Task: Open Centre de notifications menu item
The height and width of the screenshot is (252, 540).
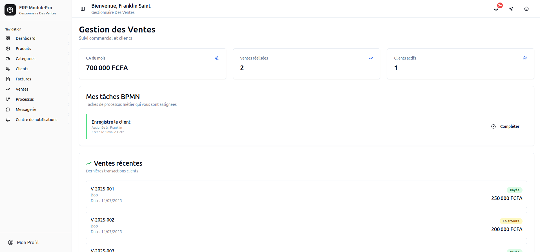Action: [x=36, y=120]
